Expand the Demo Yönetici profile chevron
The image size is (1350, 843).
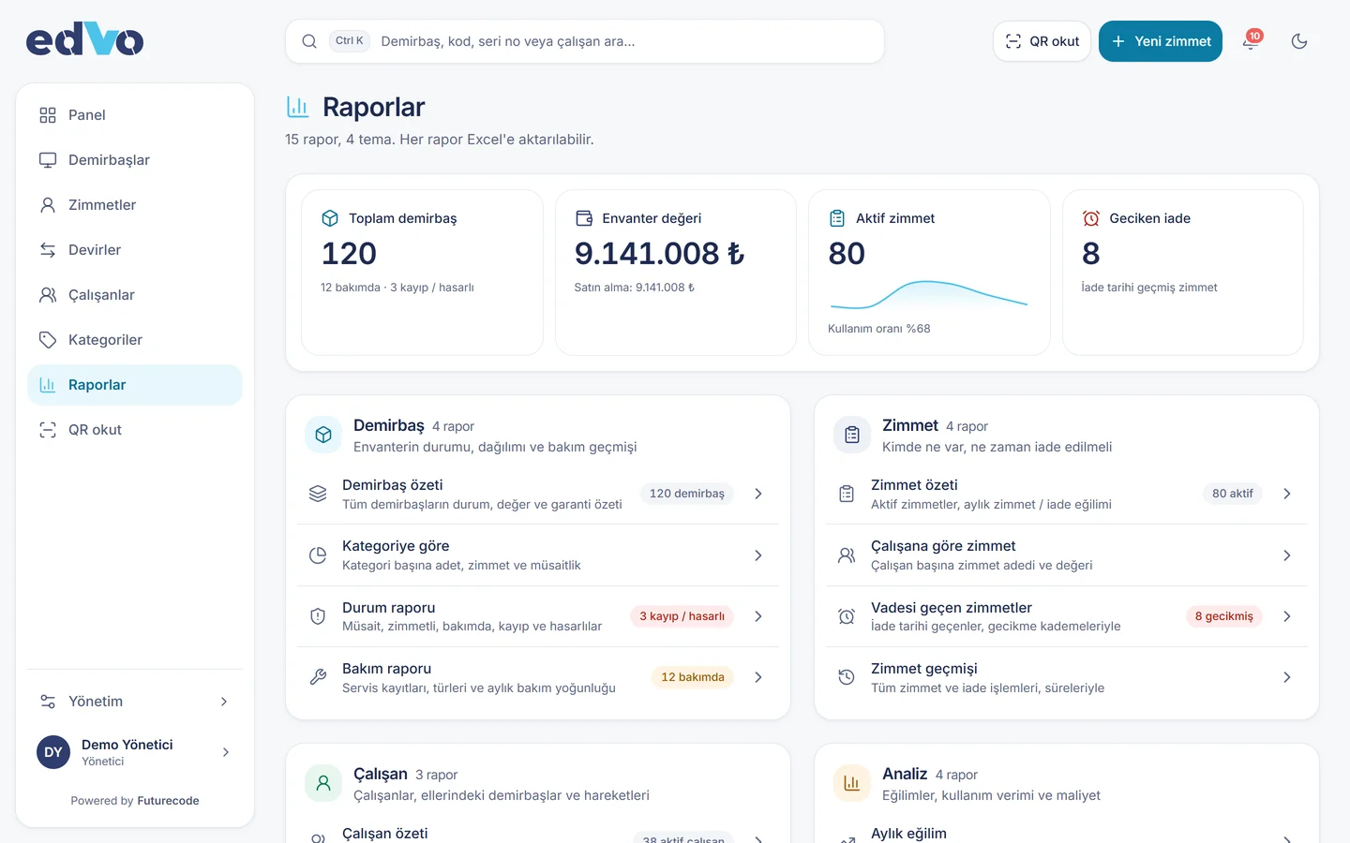226,752
